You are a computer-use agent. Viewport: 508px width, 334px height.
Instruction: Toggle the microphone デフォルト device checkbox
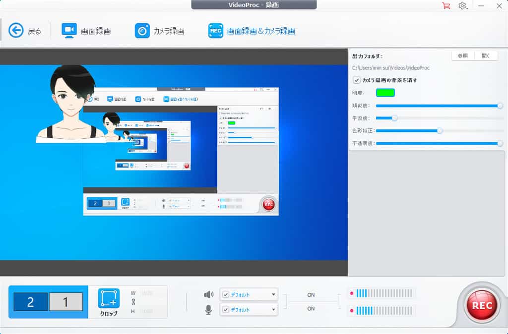(226, 310)
